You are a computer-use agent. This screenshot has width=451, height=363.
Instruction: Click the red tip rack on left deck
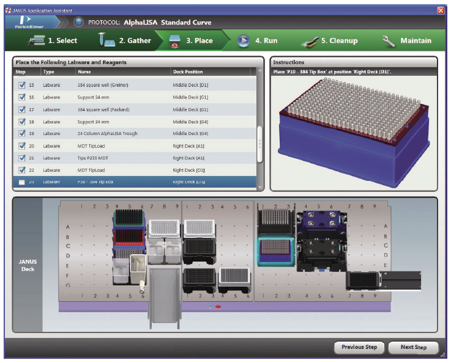tap(129, 238)
